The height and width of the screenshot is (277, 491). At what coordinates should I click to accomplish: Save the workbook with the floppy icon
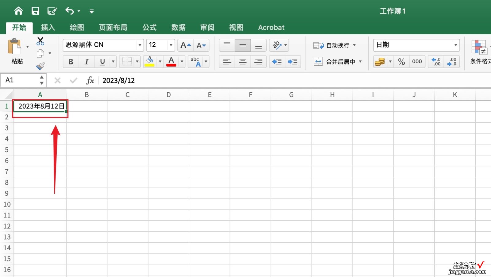[35, 11]
